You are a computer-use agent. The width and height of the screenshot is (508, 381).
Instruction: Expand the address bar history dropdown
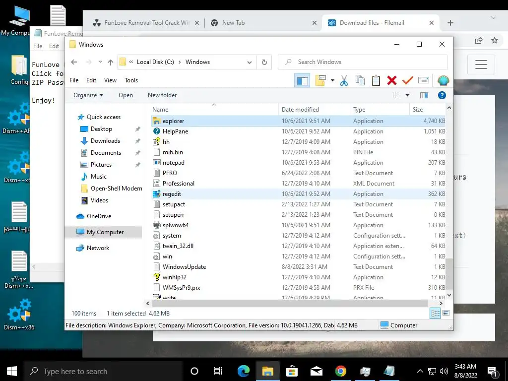coord(250,62)
